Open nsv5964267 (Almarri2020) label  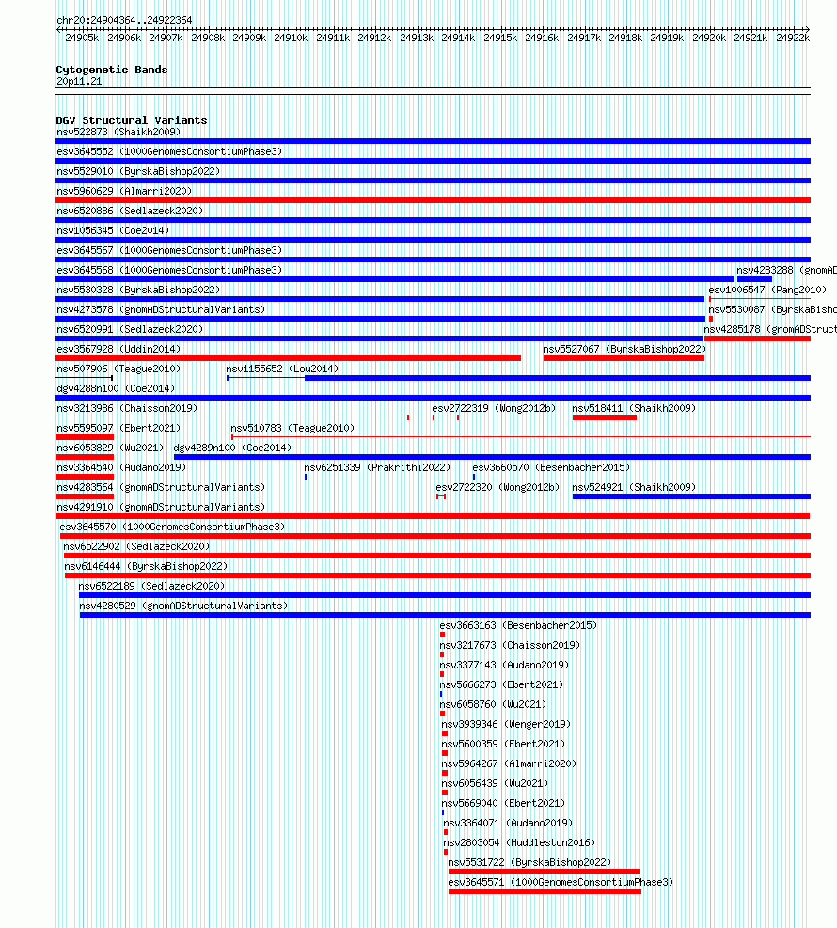(509, 763)
